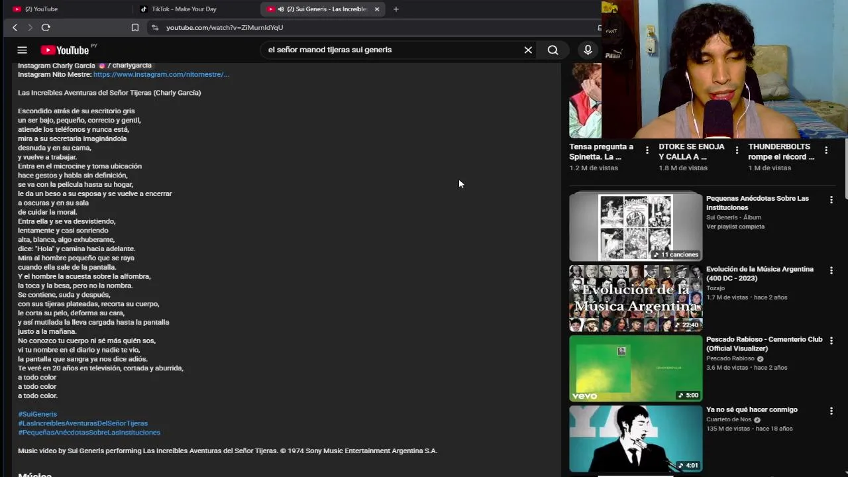The image size is (848, 477).
Task: Open Tensa pregunta a Spinetta short title
Action: [602, 152]
